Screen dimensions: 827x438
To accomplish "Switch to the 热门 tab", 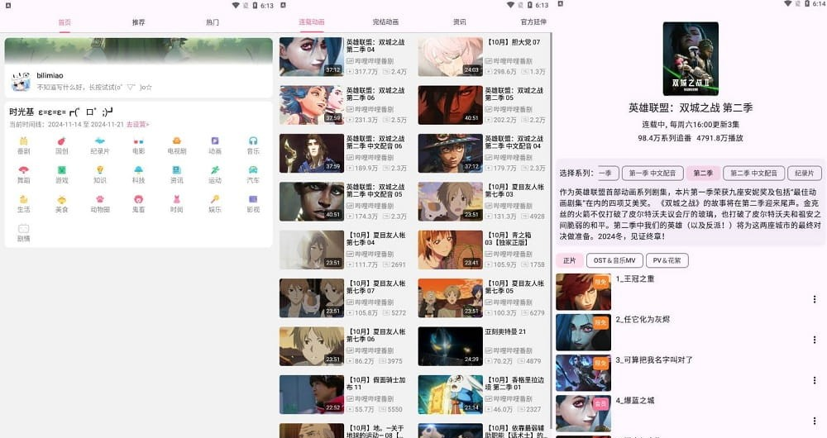I will 212,22.
